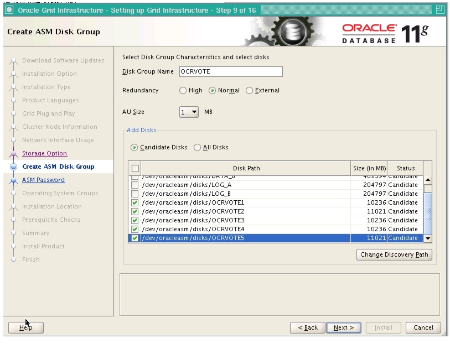Open the AU Size dropdown
This screenshot has width=450, height=354.
pos(189,112)
